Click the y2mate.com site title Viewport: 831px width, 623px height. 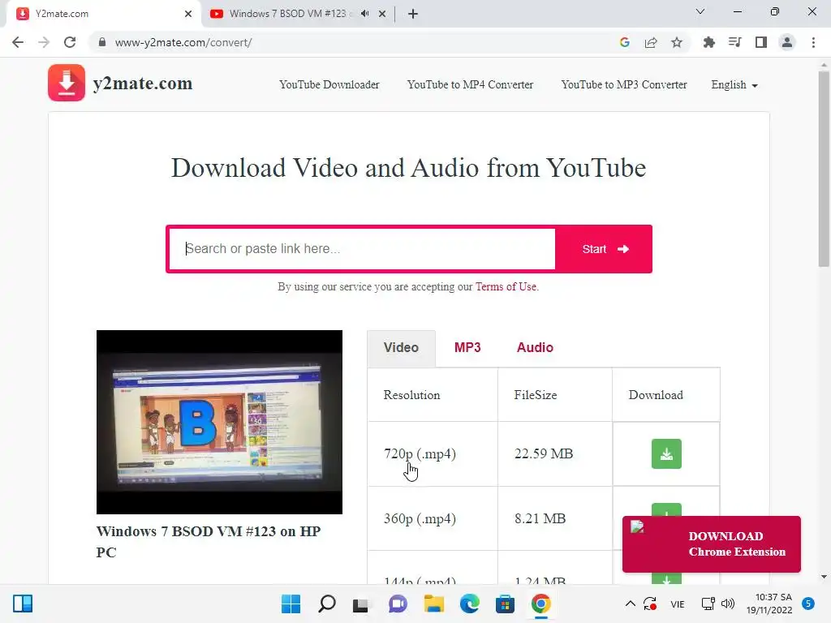click(x=143, y=84)
